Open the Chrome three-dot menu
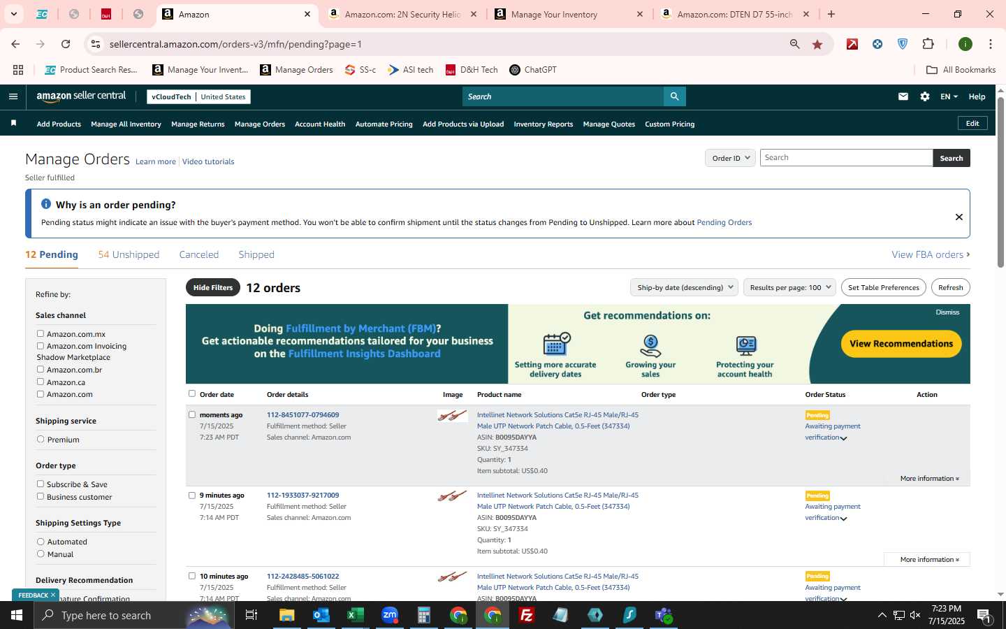Screen dimensions: 1006x629 click(991, 44)
